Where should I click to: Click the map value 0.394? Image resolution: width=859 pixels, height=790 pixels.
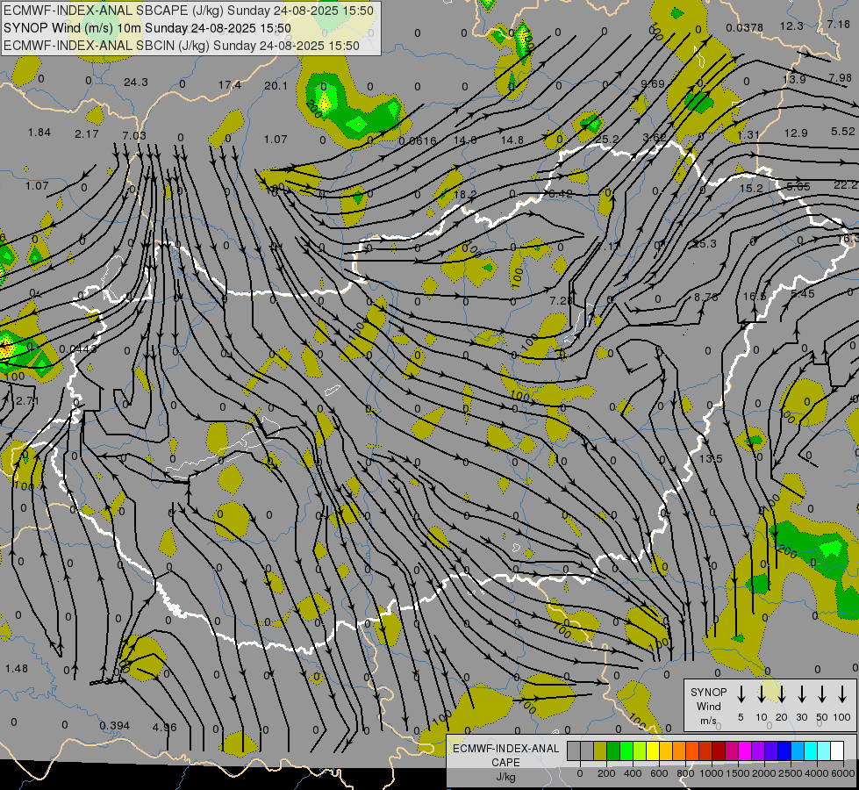[114, 725]
